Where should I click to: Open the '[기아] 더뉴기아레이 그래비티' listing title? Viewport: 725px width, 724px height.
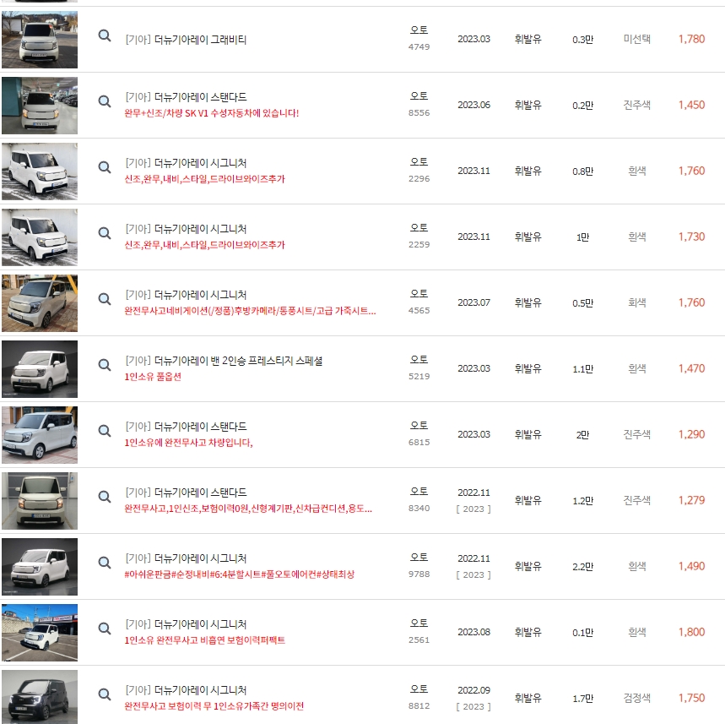(x=186, y=40)
